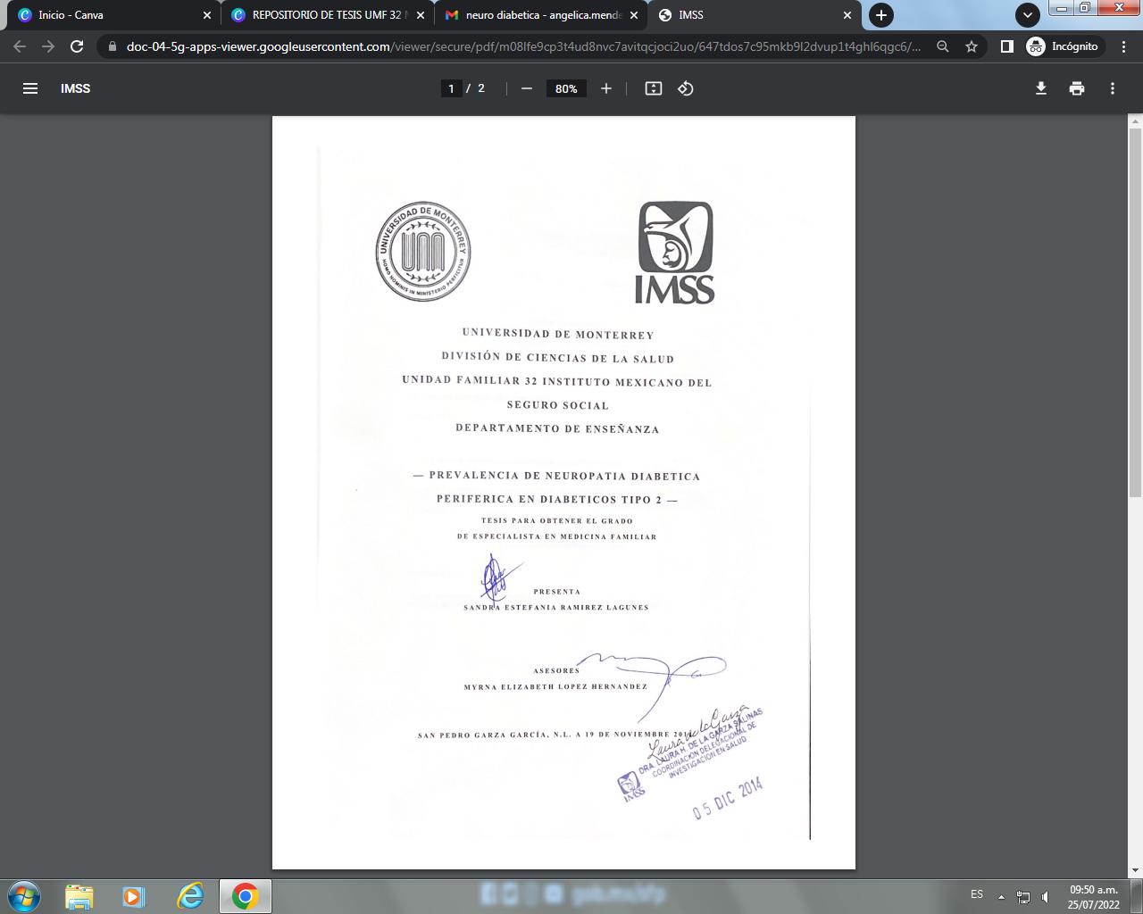
Task: Click the scrollbar up arrow
Action: (1136, 121)
